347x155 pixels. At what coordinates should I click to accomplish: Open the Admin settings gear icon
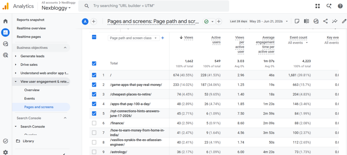[5, 152]
